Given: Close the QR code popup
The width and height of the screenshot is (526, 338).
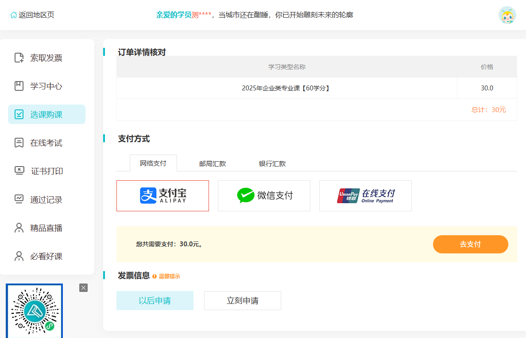Looking at the screenshot, I should 84,287.
